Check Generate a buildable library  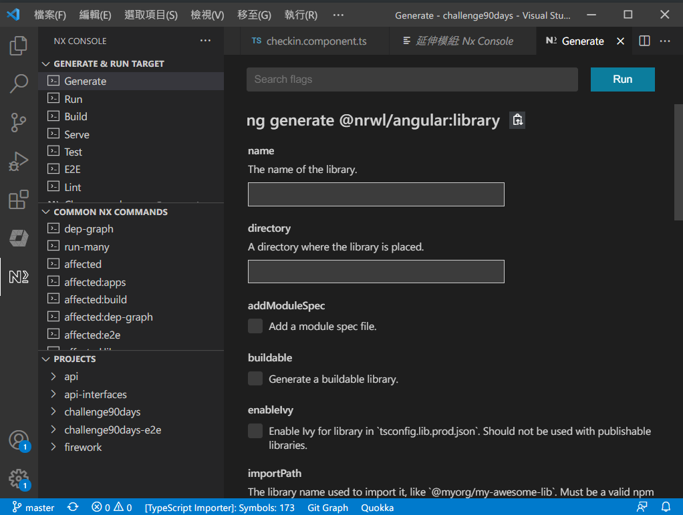click(x=255, y=379)
